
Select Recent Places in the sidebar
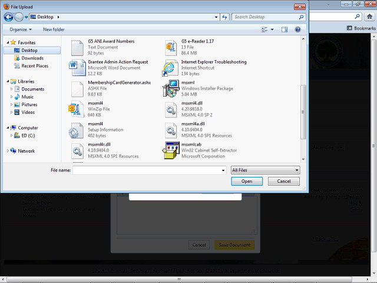(35, 65)
